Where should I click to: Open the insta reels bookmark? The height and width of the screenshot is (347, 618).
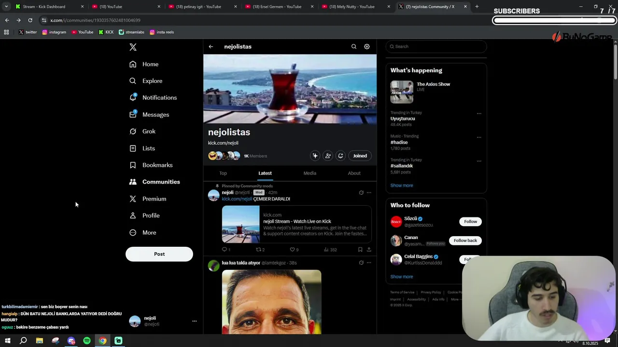(162, 32)
